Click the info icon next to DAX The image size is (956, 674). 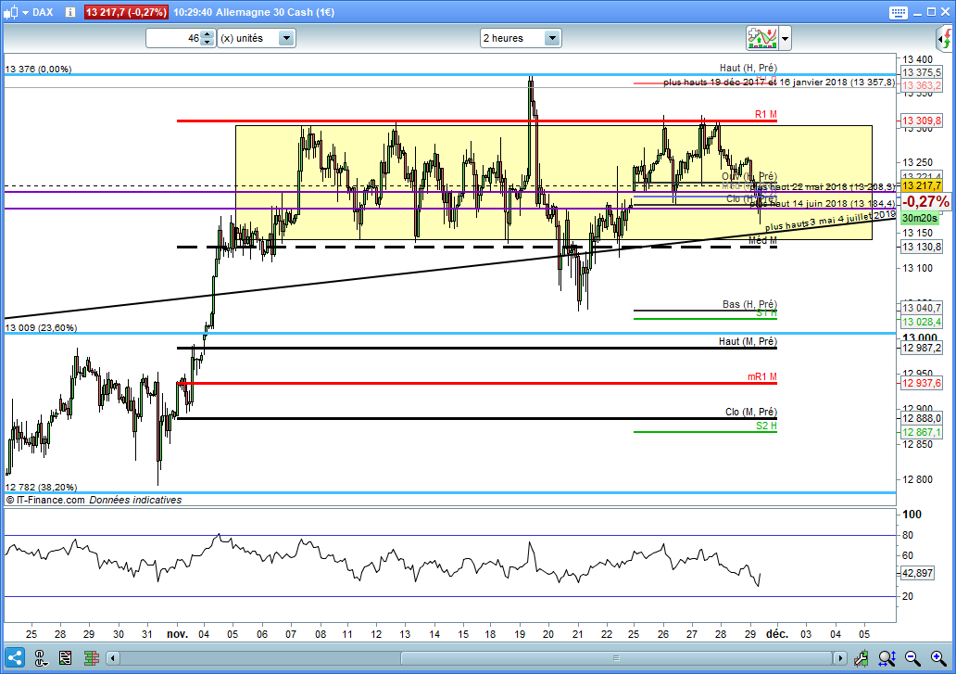pos(70,12)
